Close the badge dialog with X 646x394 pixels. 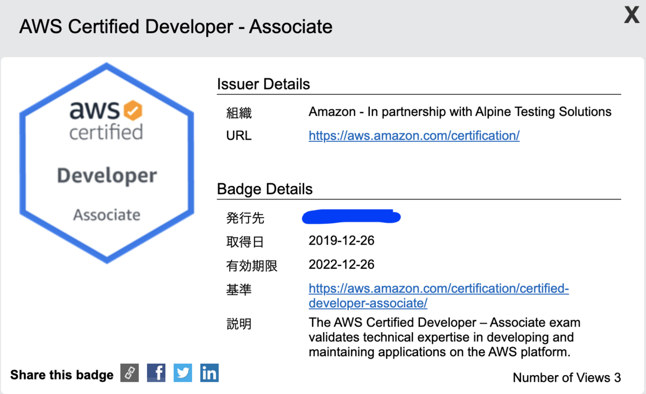(x=631, y=16)
